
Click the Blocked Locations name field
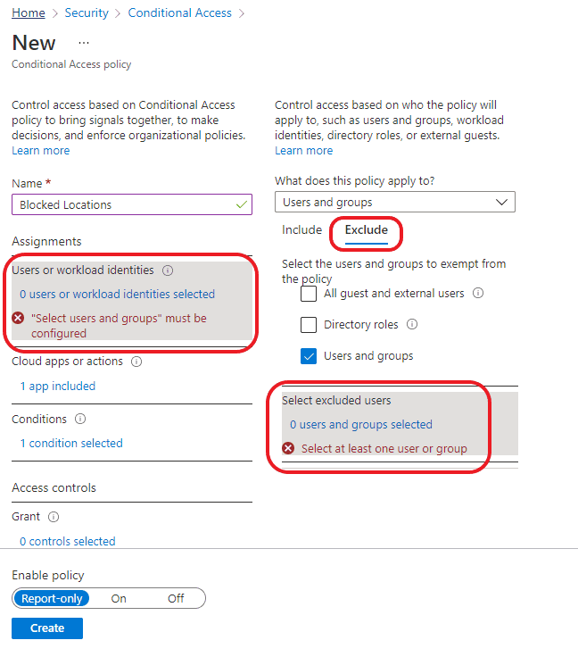(132, 204)
